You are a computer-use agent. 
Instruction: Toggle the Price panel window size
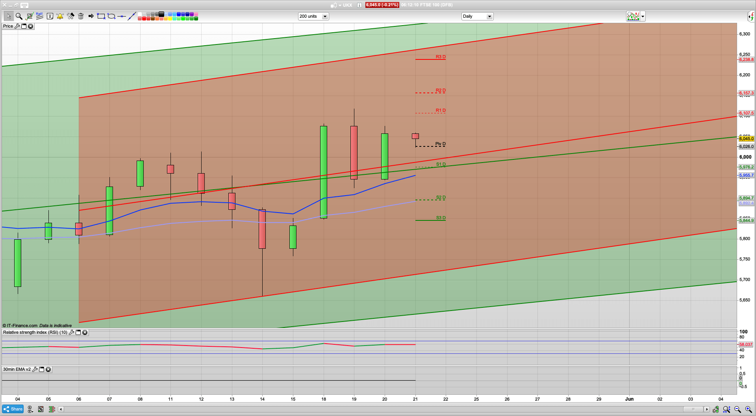pyautogui.click(x=24, y=26)
